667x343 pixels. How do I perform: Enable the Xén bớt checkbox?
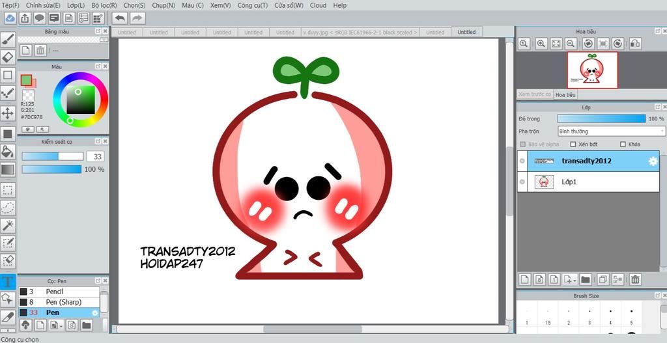[x=573, y=144]
